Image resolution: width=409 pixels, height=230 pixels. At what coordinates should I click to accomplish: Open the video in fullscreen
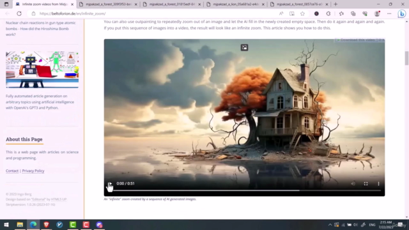[x=366, y=183]
